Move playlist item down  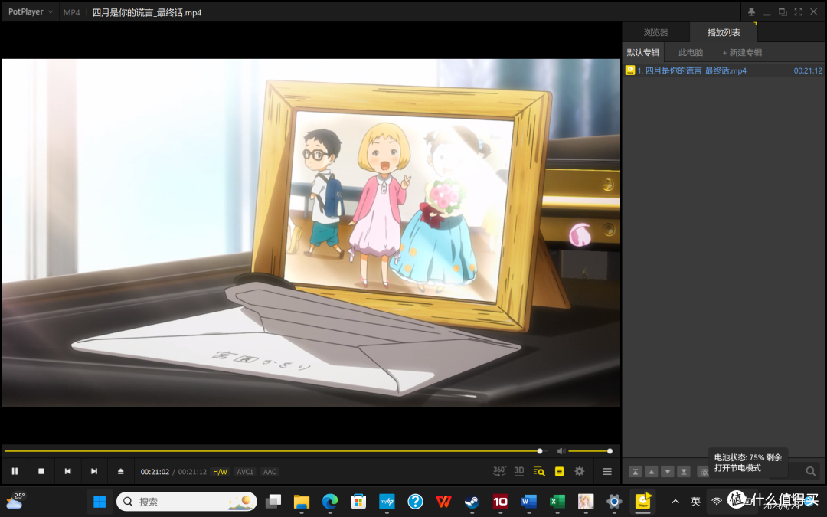pyautogui.click(x=668, y=472)
